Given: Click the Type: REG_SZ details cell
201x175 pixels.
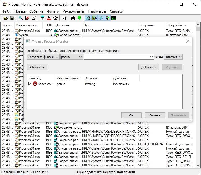Looking at the screenshot, I should pyautogui.click(x=180, y=157).
